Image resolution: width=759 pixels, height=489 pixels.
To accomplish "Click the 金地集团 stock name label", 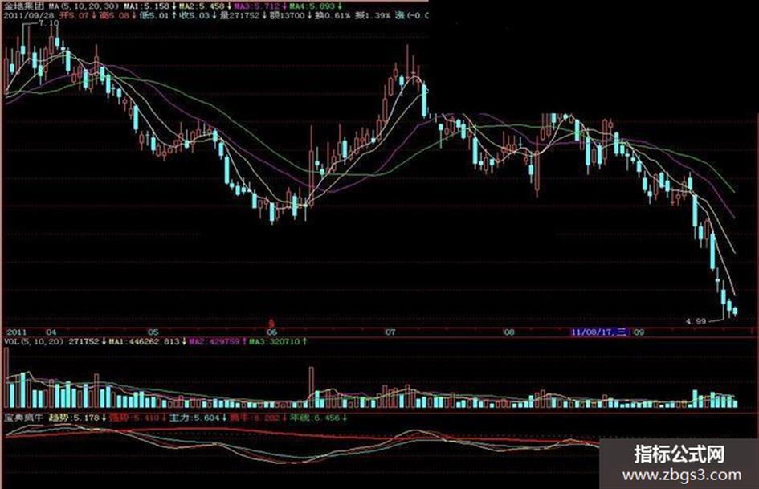I will pos(24,6).
